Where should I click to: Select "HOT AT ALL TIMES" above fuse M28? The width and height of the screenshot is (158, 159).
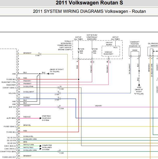[78, 38]
